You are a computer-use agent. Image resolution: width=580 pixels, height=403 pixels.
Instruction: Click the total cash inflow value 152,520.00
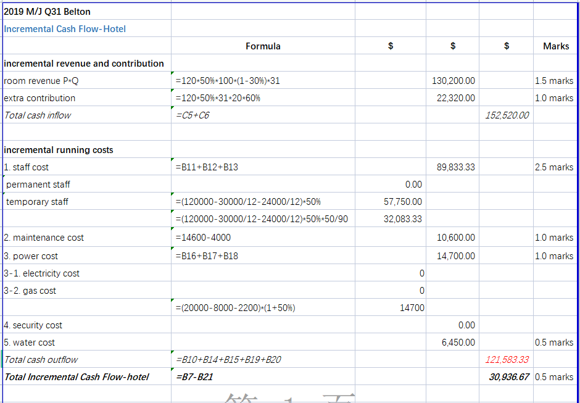coord(507,115)
